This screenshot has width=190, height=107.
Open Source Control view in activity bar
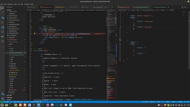click(2, 18)
